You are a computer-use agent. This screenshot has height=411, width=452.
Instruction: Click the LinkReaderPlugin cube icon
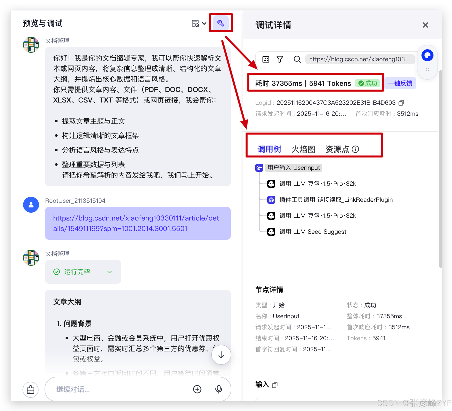pos(271,200)
